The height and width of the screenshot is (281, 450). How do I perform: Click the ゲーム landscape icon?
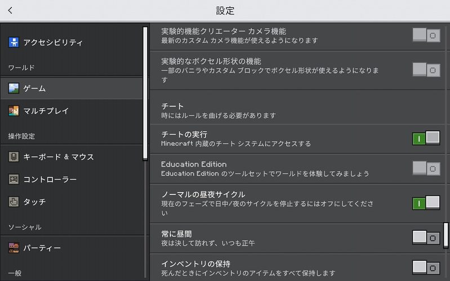tap(14, 88)
